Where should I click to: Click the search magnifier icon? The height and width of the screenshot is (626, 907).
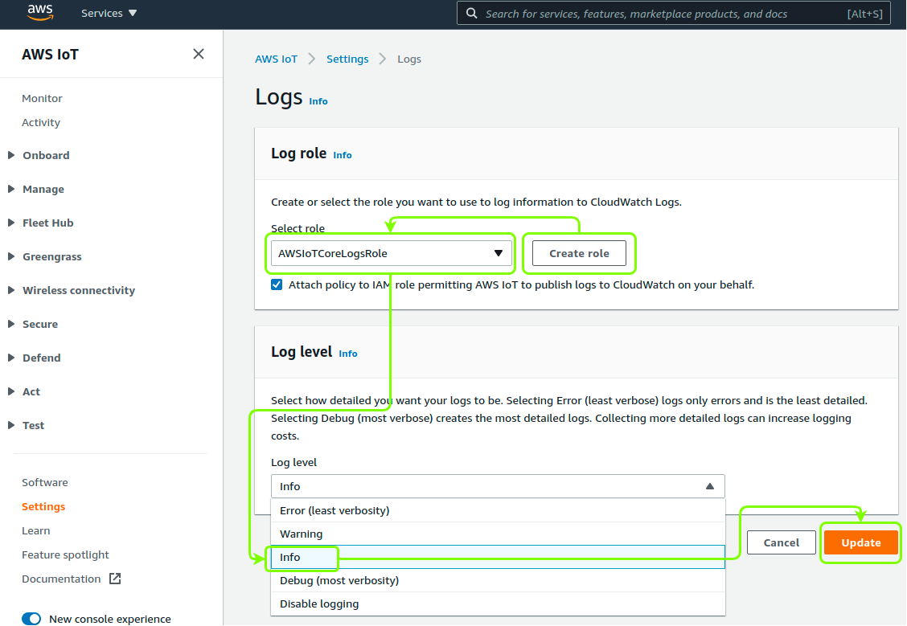[x=472, y=14]
